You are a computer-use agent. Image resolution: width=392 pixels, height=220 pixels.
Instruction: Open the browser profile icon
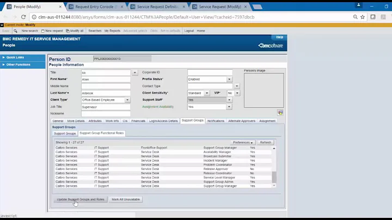358,5
